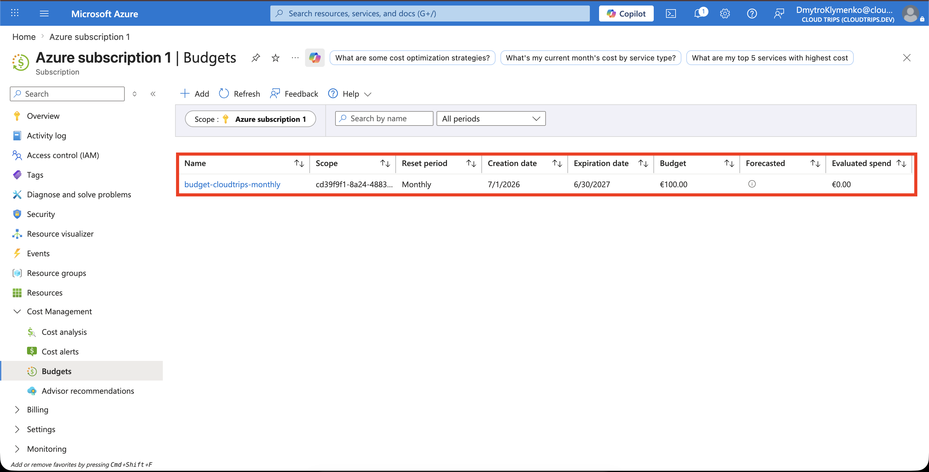Expand the Help dropdown in toolbar
The width and height of the screenshot is (929, 472).
tap(350, 94)
